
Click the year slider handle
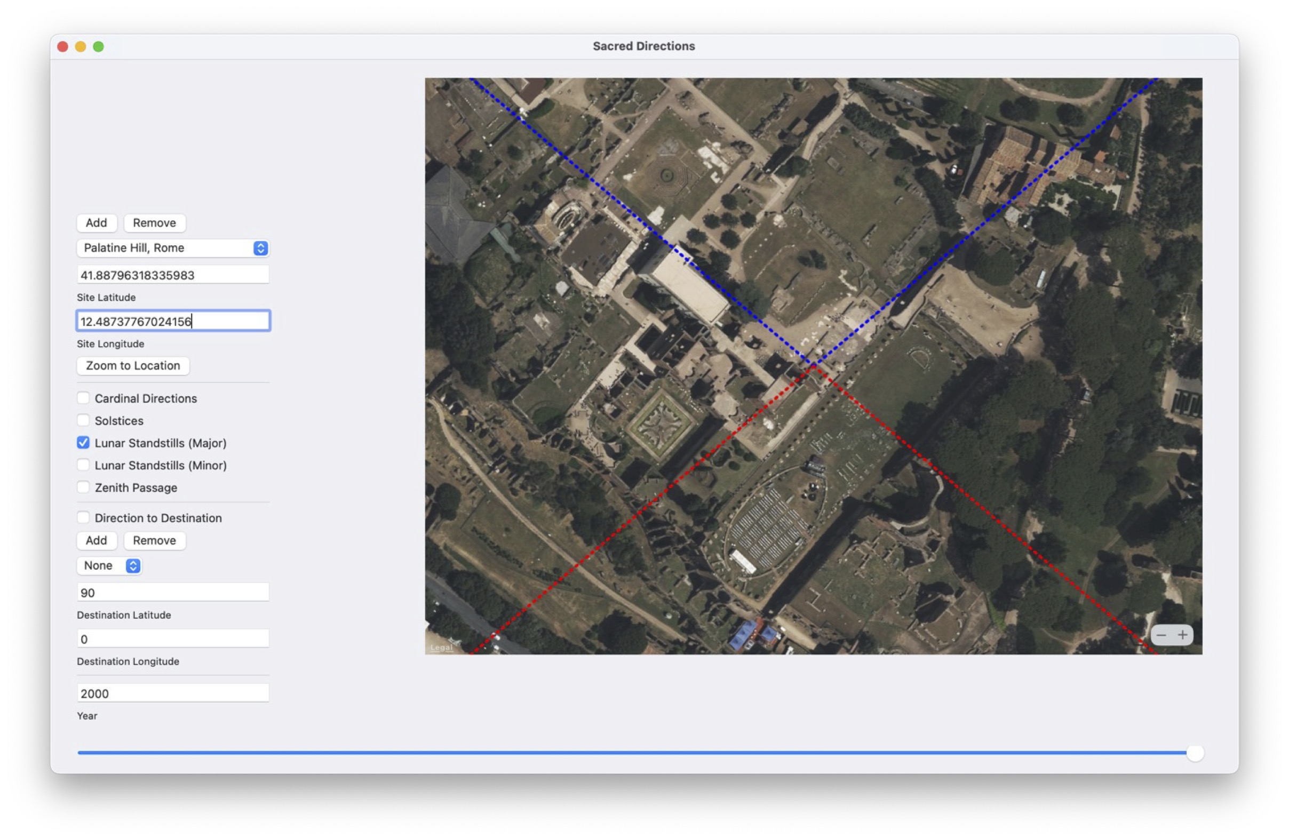1195,753
